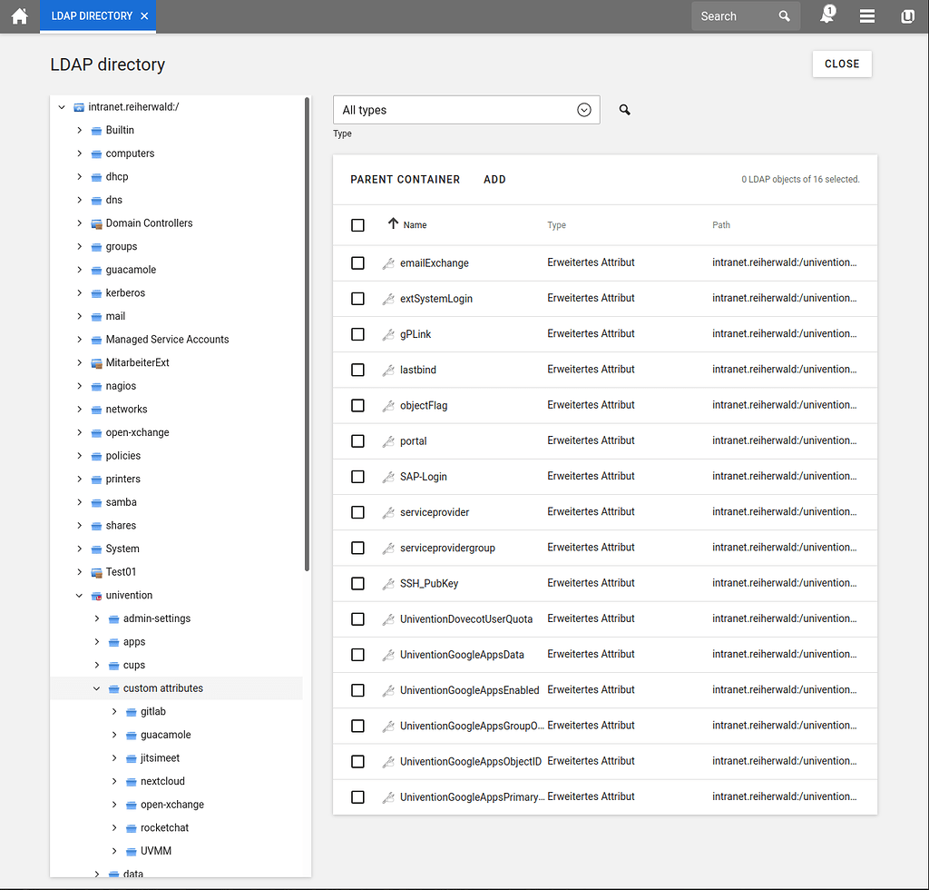This screenshot has width=929, height=890.
Task: Sort by Name column arrow
Action: pyautogui.click(x=393, y=223)
